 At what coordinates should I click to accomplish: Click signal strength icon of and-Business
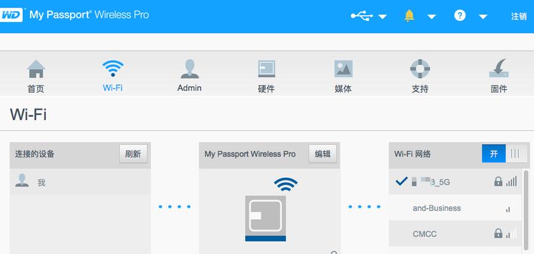[508, 209]
